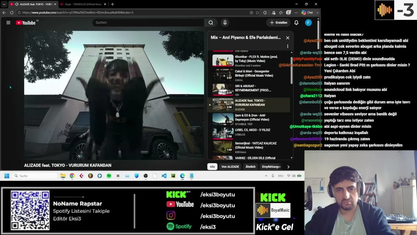Play LVBEL C5, AKDO - 5 YILDIZ

tap(250, 134)
